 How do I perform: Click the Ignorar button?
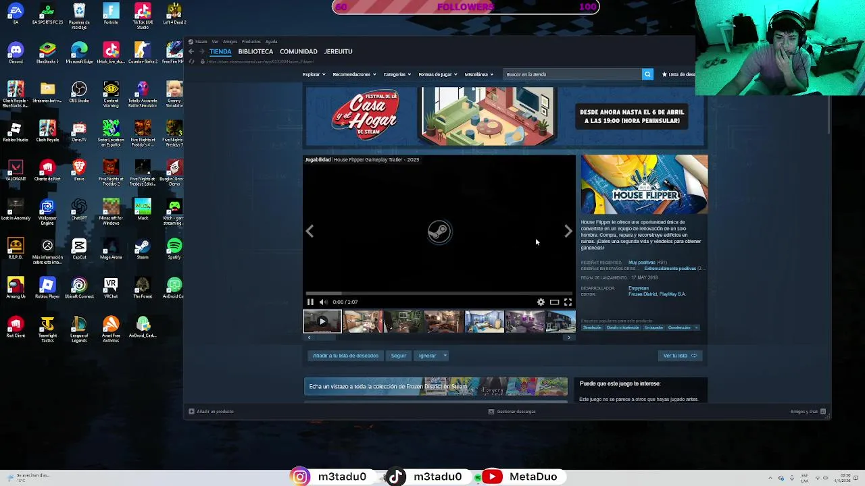tap(427, 356)
